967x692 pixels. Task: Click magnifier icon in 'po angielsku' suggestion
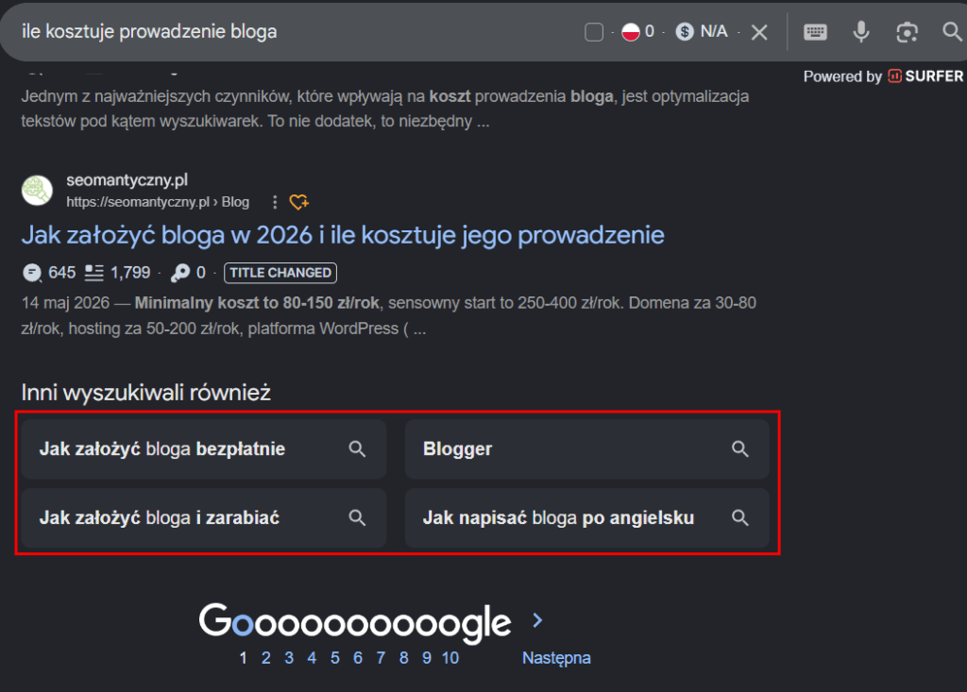(x=740, y=518)
